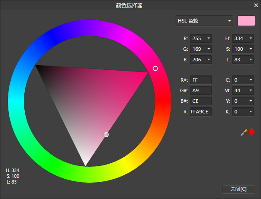Select the R# hex field FF
261x199 pixels.
tap(201, 80)
